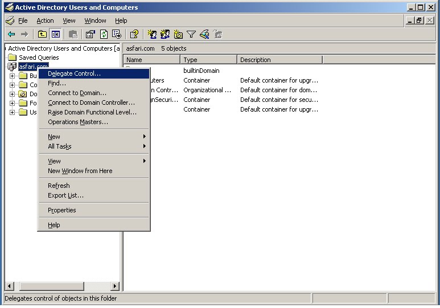Expand the Co folder tree node
Screen dimensions: 440x308
(x=12, y=85)
